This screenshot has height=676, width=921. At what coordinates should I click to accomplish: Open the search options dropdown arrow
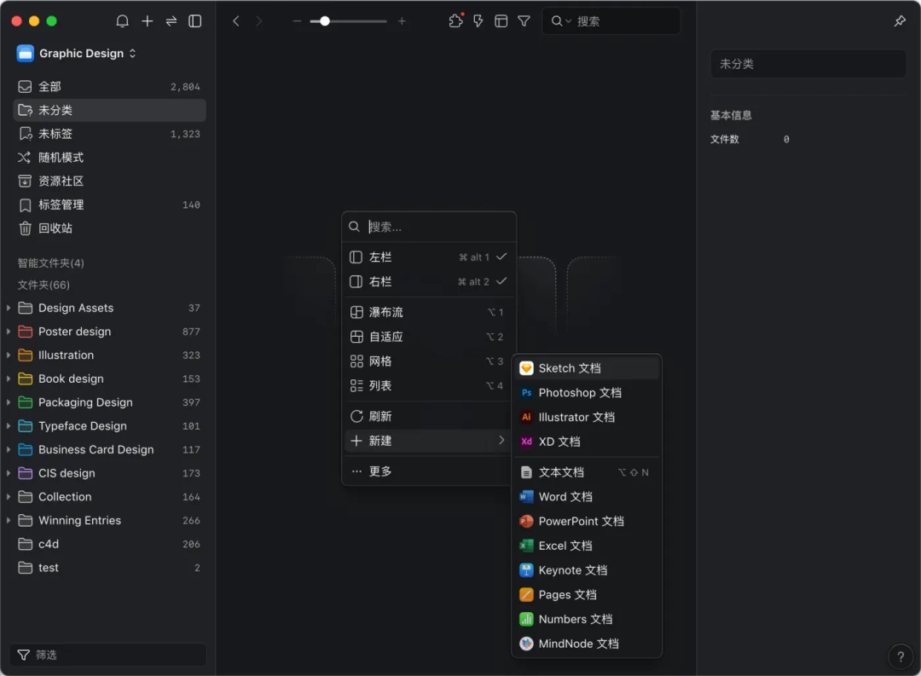tap(569, 21)
